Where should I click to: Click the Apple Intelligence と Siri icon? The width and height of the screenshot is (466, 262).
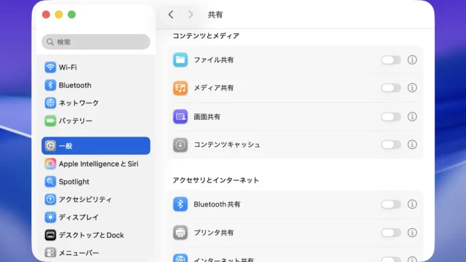pos(50,164)
